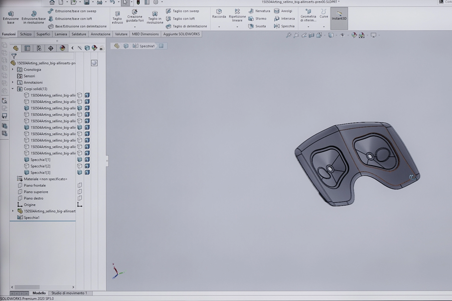Toggle visibility of the Specchia1[2] body
452x301 pixels.
pyautogui.click(x=80, y=166)
